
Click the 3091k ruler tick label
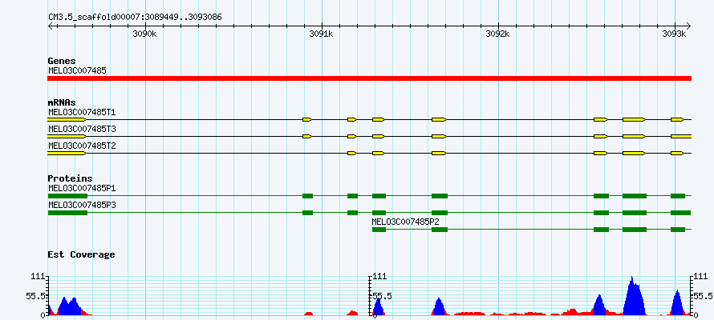pyautogui.click(x=322, y=34)
